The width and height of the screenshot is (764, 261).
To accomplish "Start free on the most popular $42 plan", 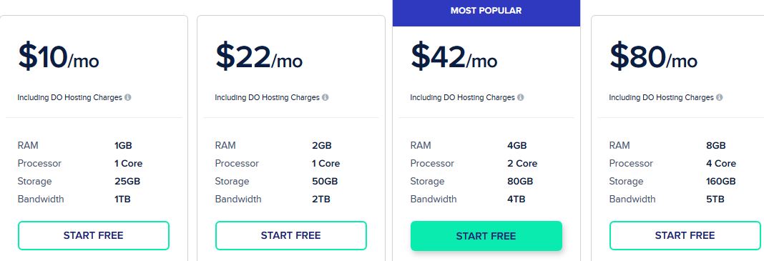I will [x=486, y=236].
